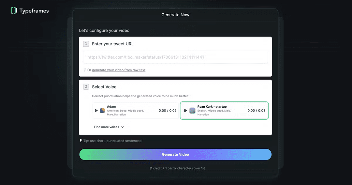The image size is (352, 185).
Task: Choose the Ryan Kurk - startup voice card
Action: pos(224,111)
